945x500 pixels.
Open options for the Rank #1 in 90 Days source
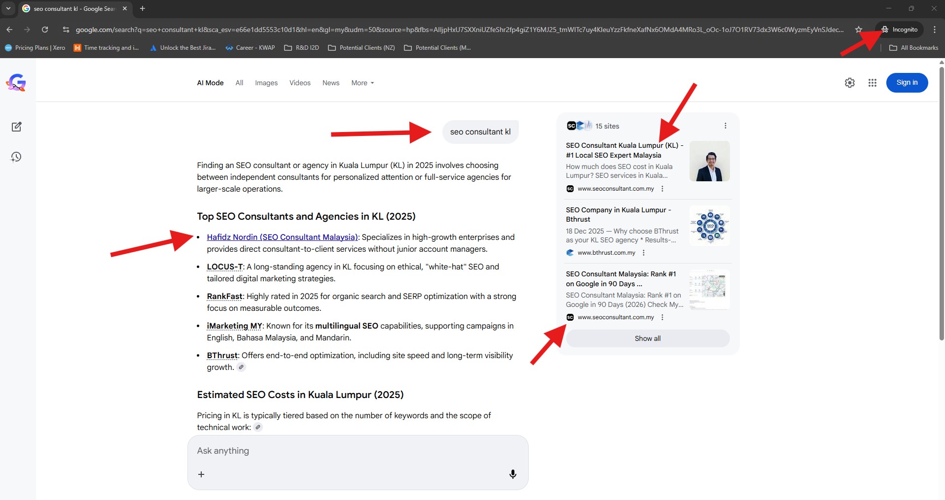[662, 317]
